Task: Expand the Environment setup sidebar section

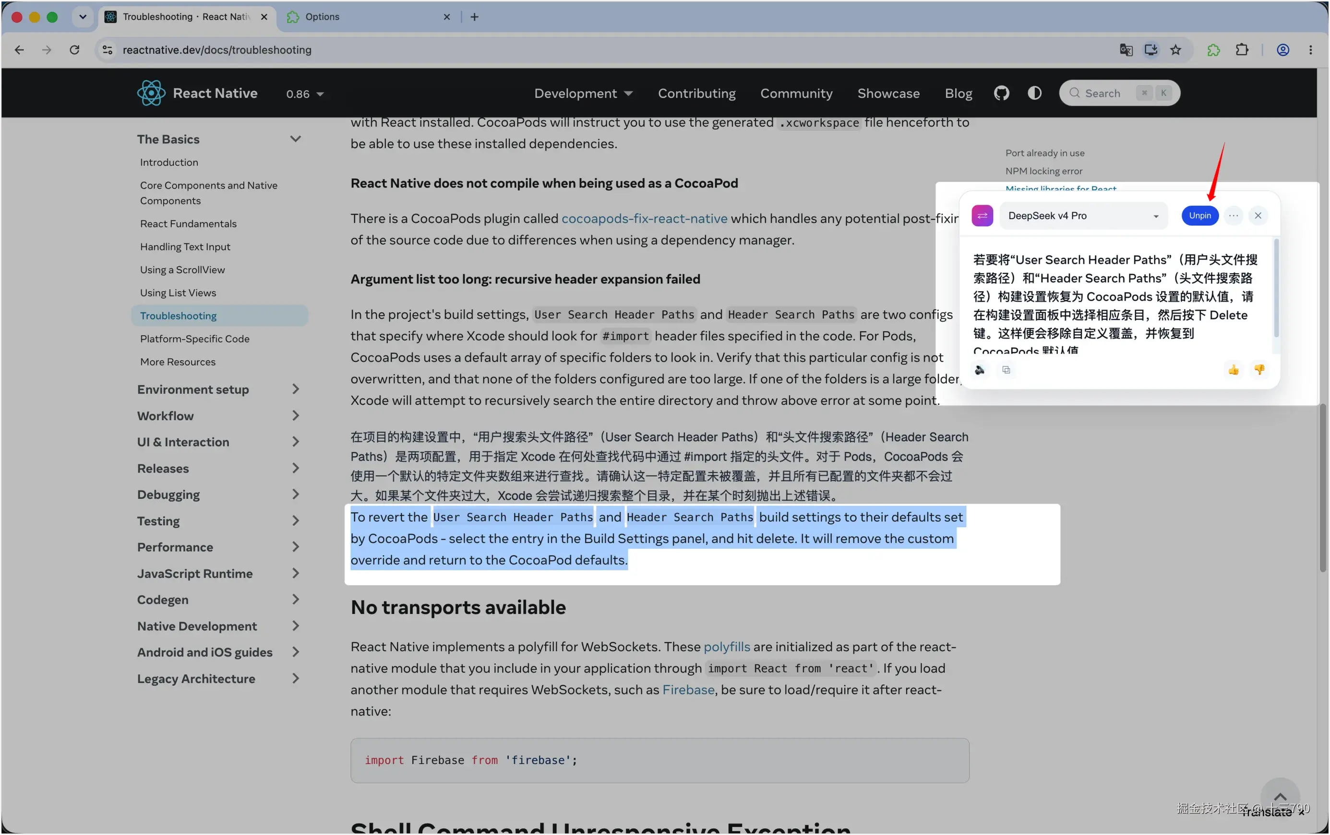Action: tap(219, 389)
